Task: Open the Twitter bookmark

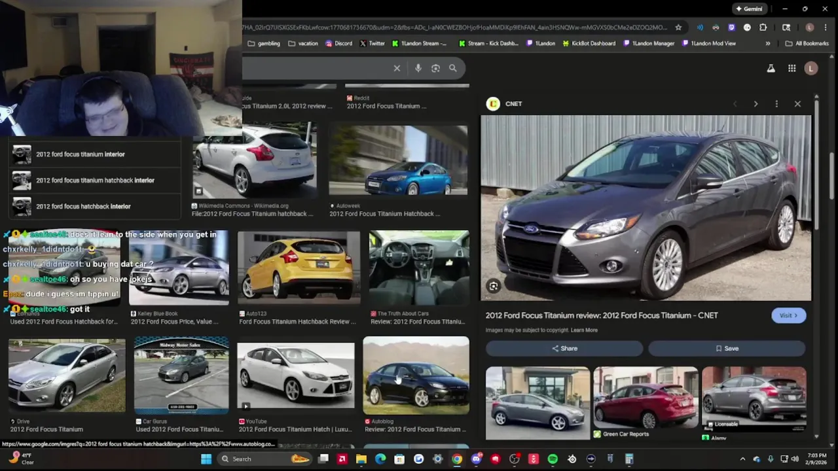Action: (x=372, y=43)
